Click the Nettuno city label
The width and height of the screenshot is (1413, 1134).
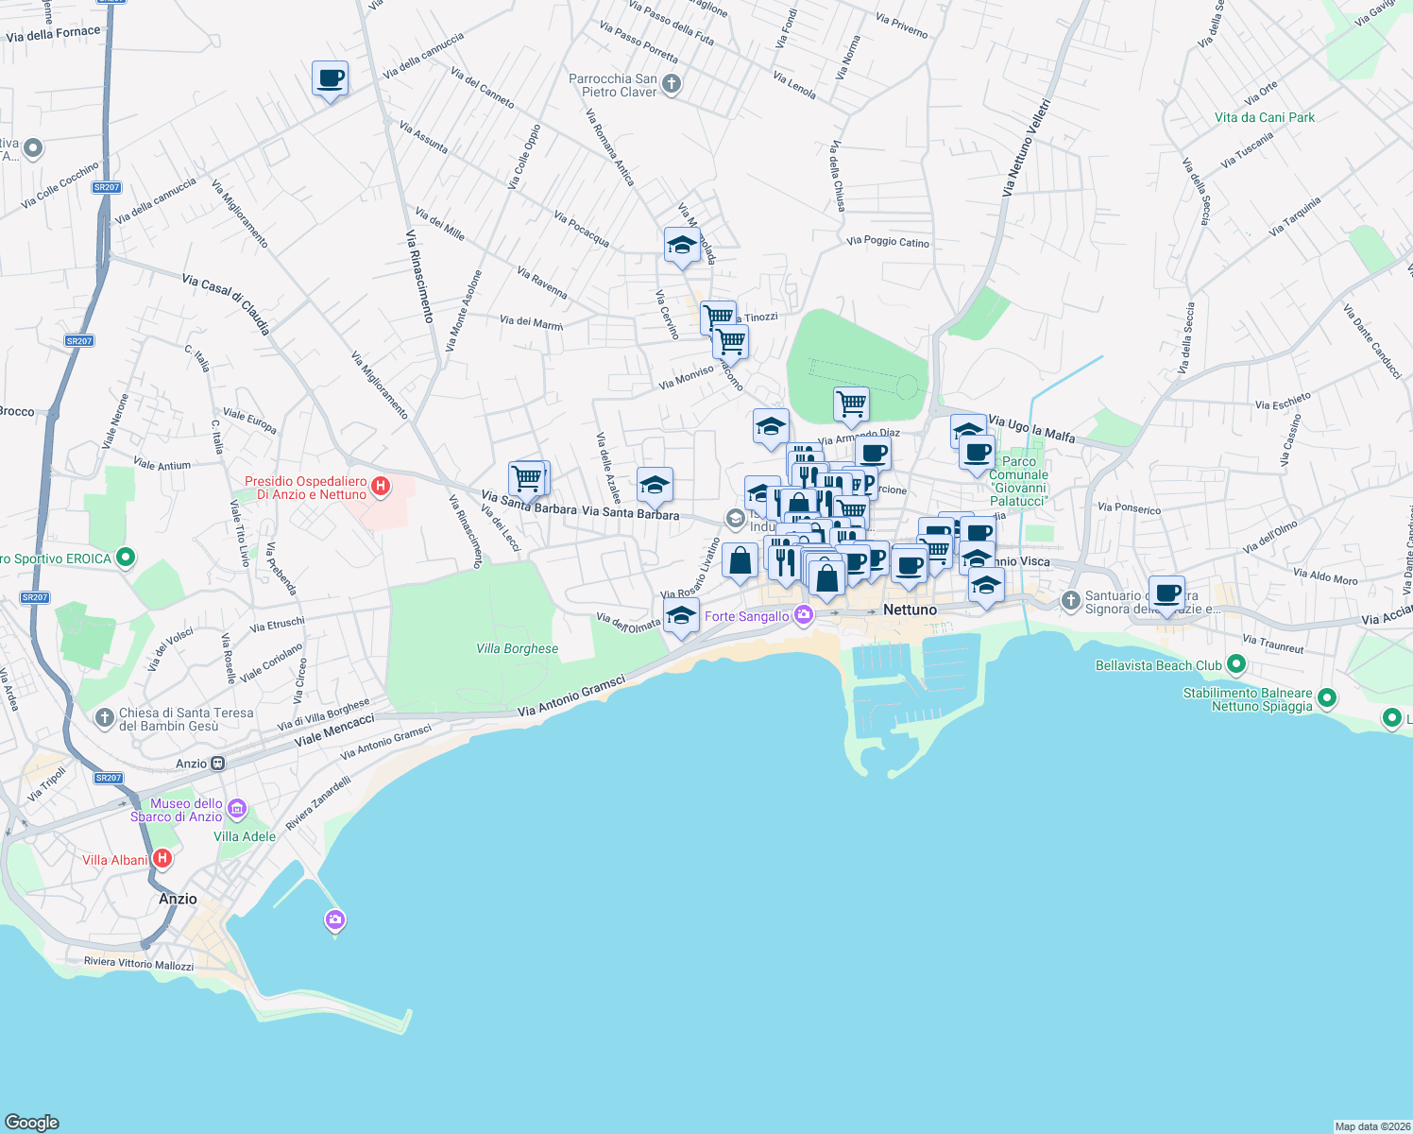[910, 610]
